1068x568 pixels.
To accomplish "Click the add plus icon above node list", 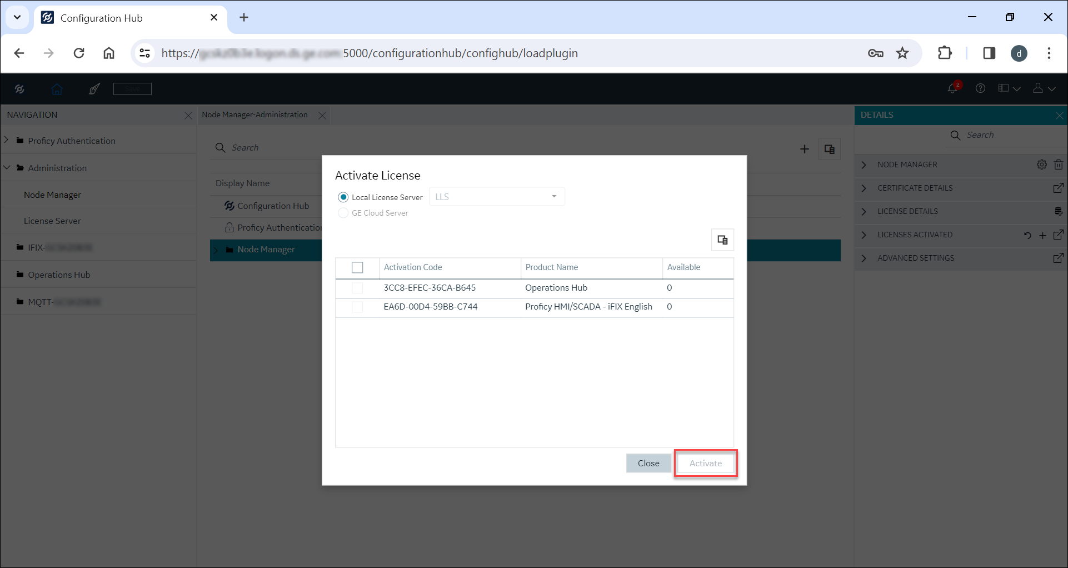I will 805,149.
